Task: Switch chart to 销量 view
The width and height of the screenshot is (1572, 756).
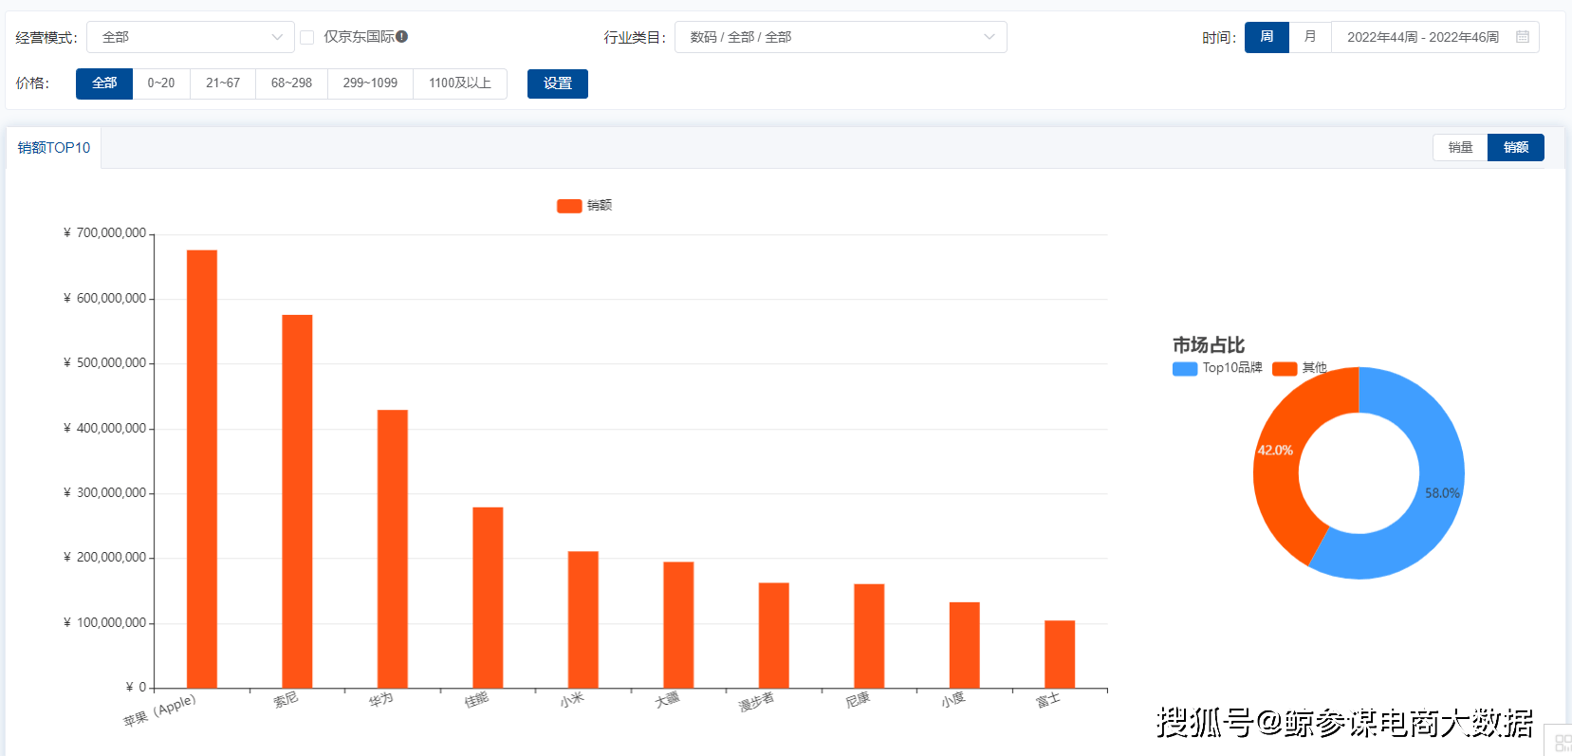Action: [1460, 147]
